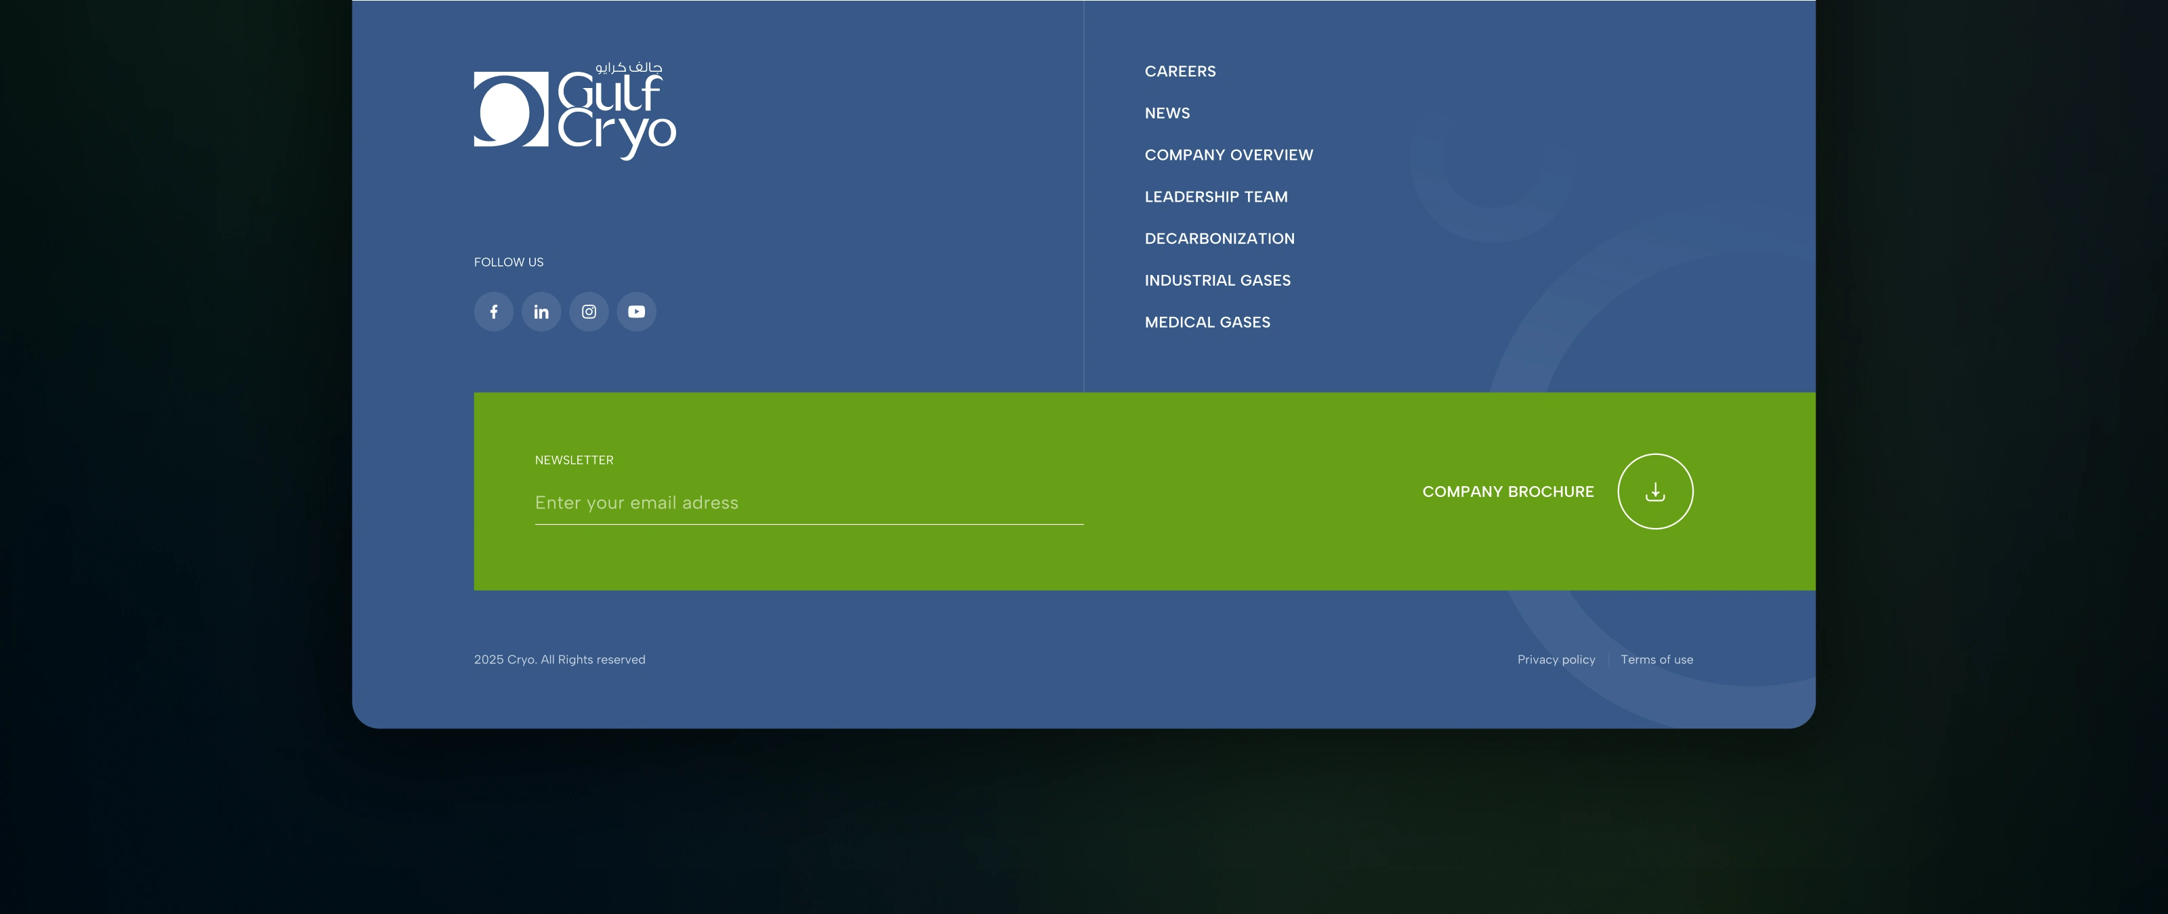
Task: Click the Company Brochure text link
Action: 1507,492
